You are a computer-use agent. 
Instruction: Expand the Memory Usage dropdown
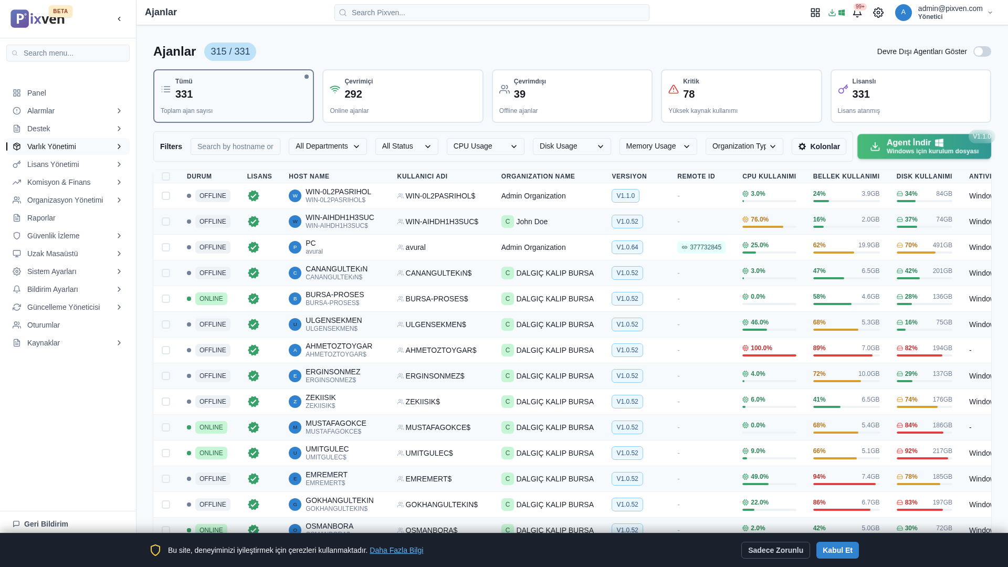[658, 146]
